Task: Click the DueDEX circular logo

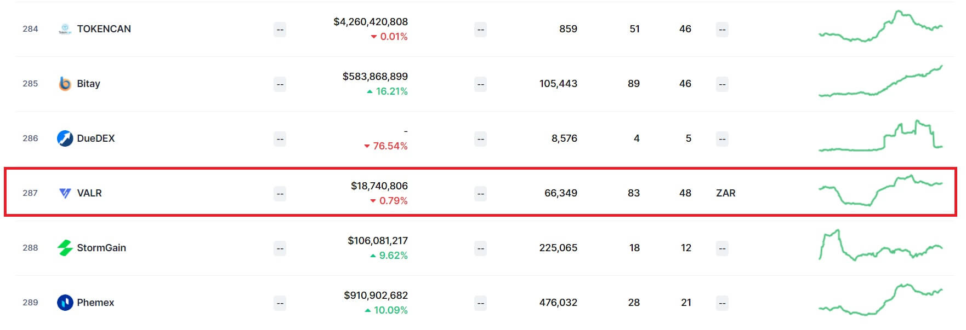Action: (x=65, y=138)
